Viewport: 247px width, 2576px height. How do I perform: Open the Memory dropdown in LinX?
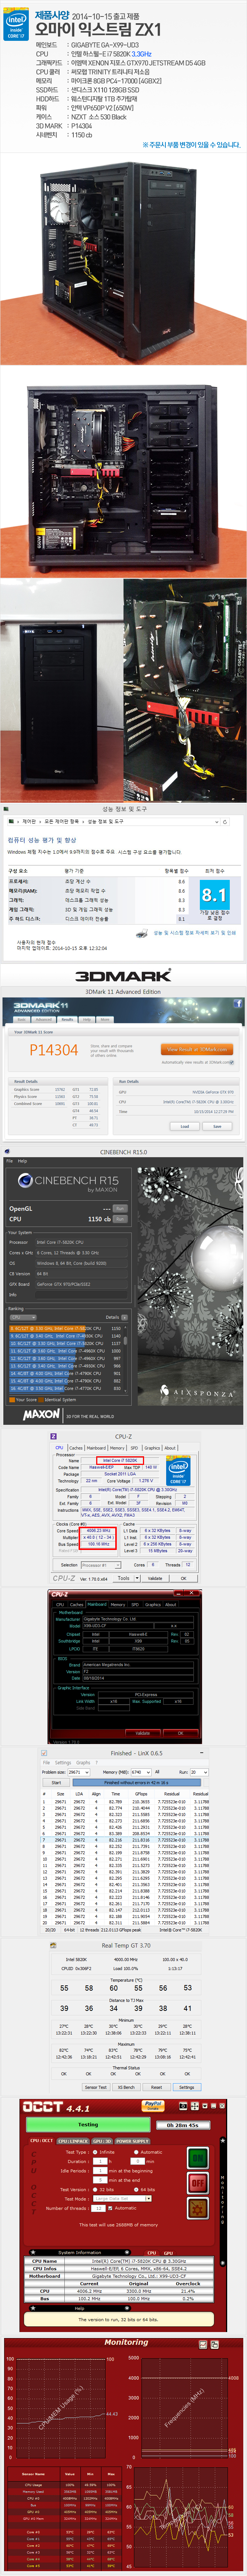point(142,1772)
